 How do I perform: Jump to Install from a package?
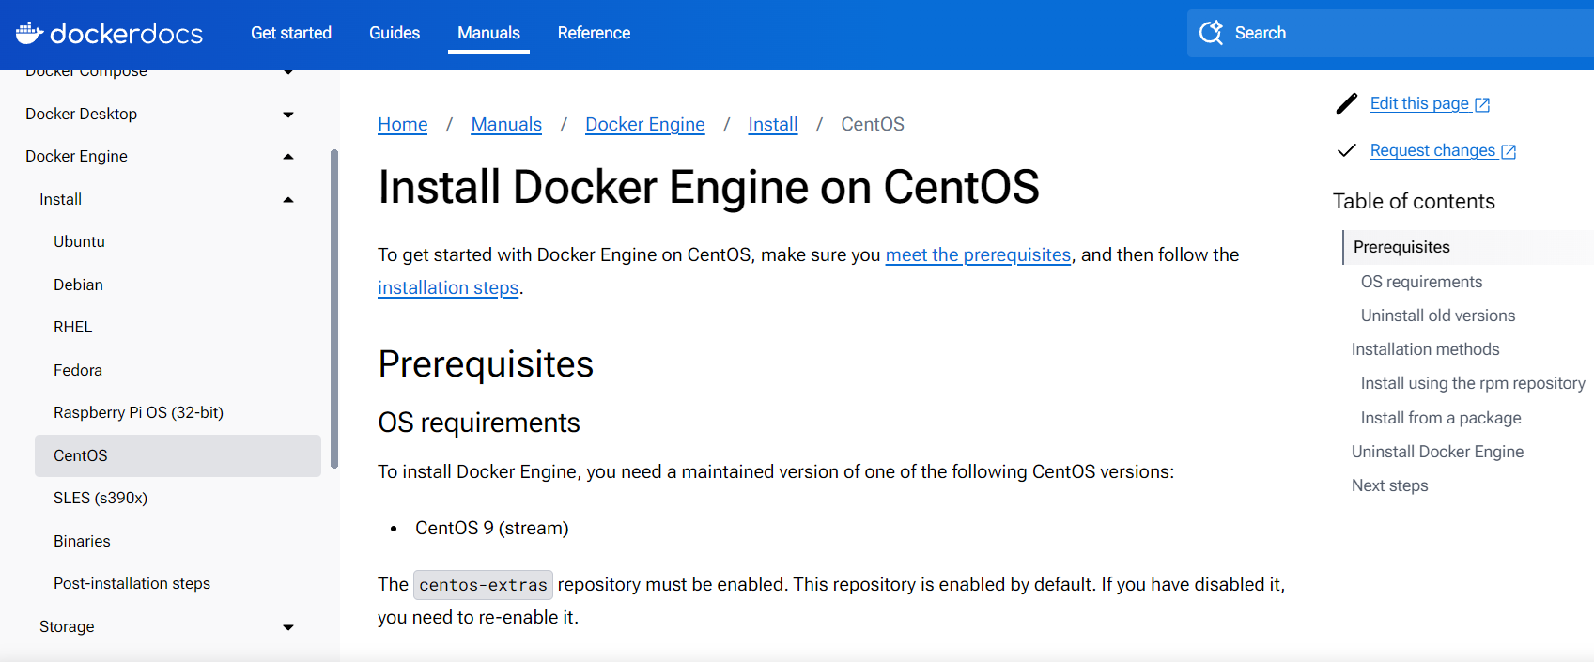1441,418
